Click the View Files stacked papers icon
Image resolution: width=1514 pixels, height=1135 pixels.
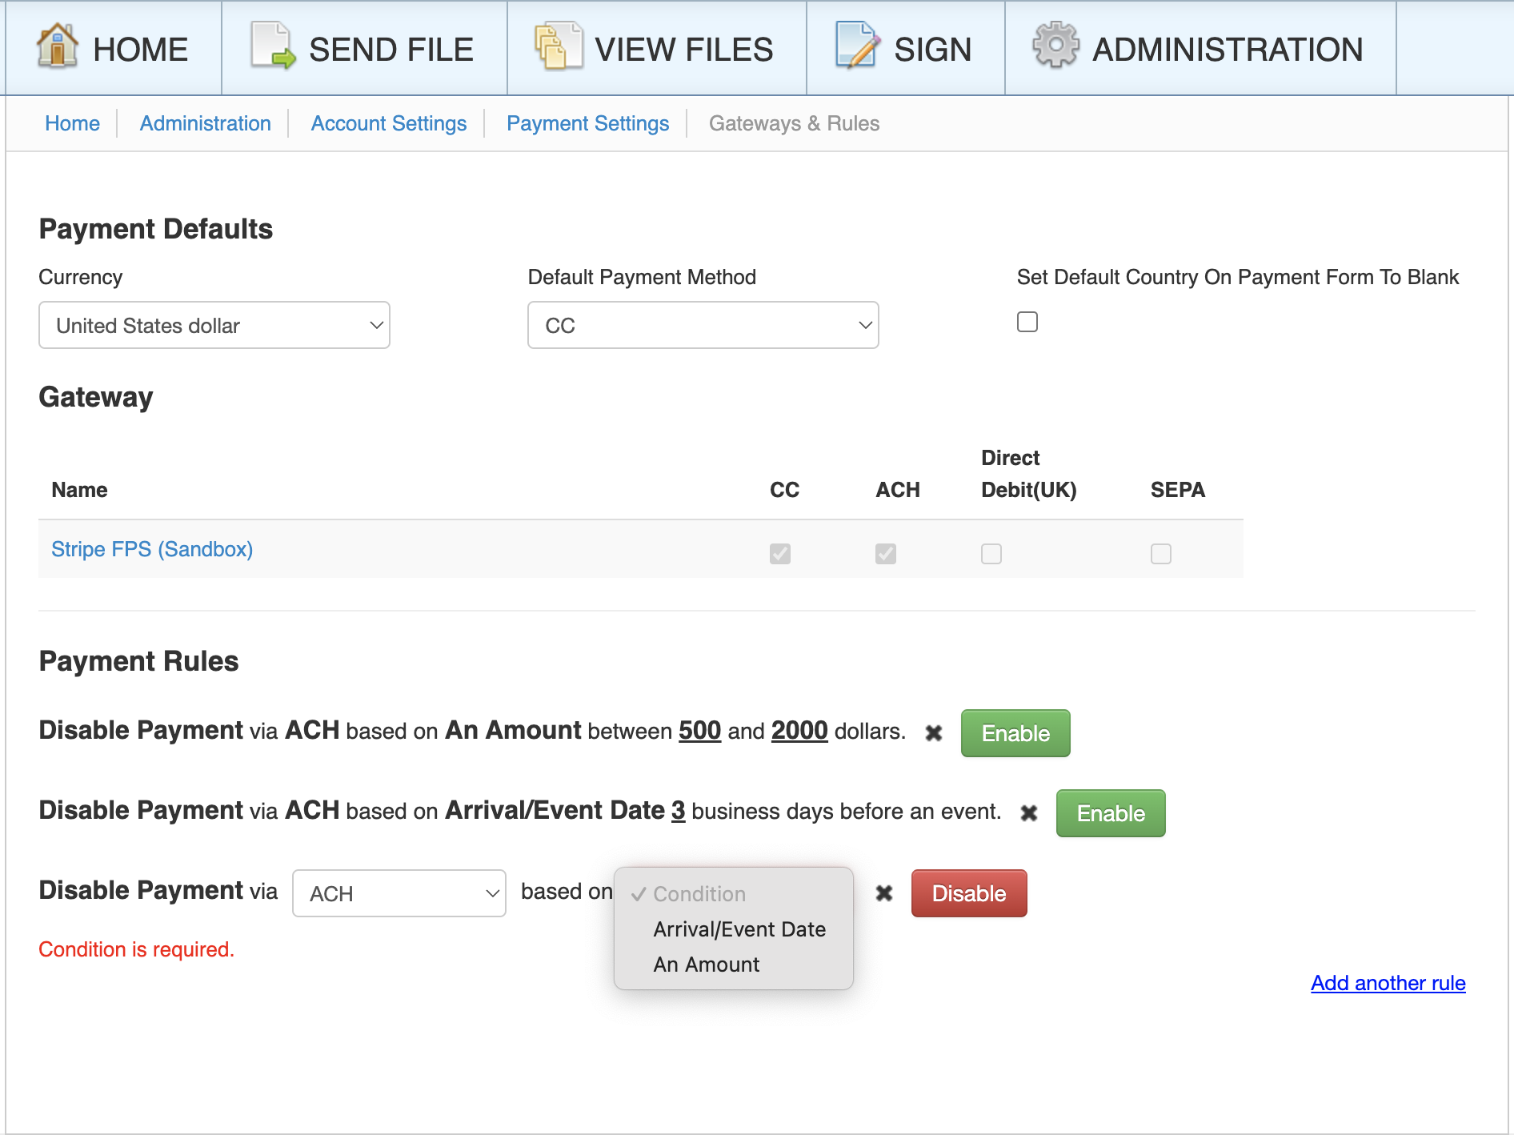click(x=559, y=46)
